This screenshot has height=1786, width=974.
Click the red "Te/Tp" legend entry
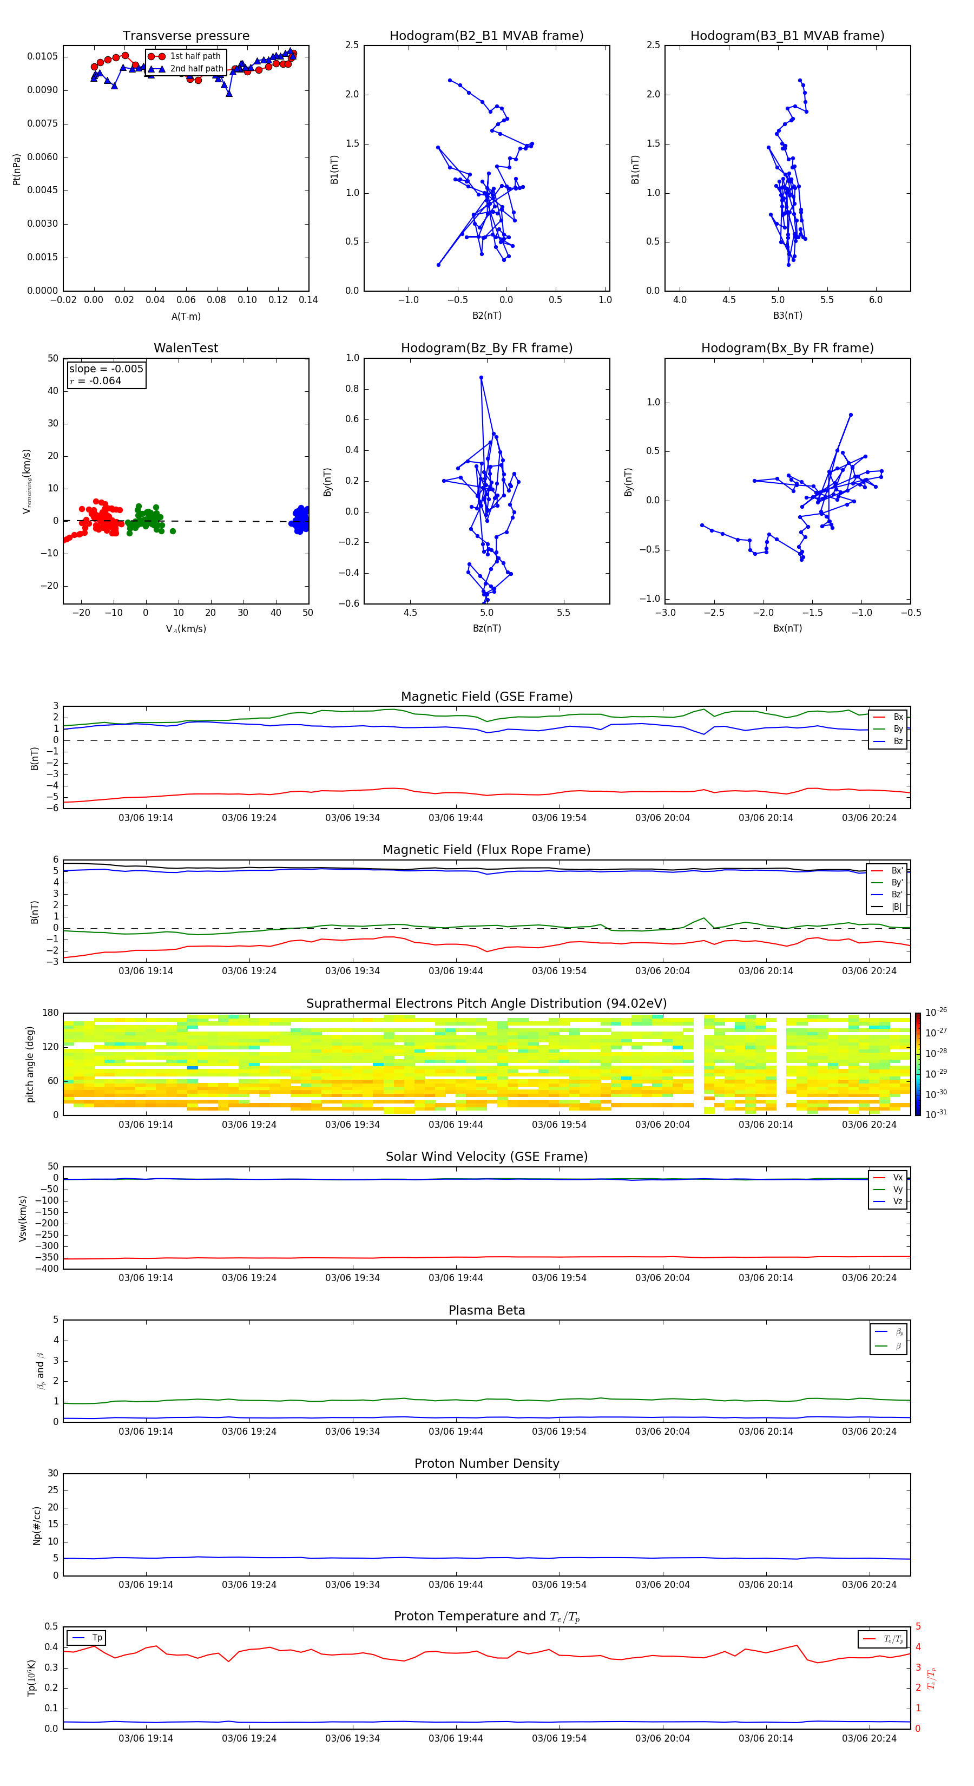point(883,1639)
